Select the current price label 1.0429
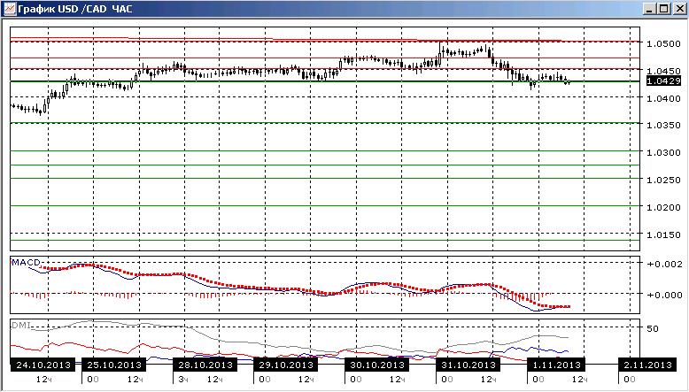 pyautogui.click(x=664, y=81)
